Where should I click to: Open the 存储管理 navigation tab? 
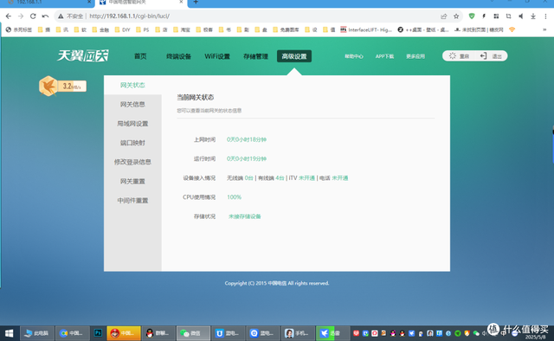(x=255, y=56)
